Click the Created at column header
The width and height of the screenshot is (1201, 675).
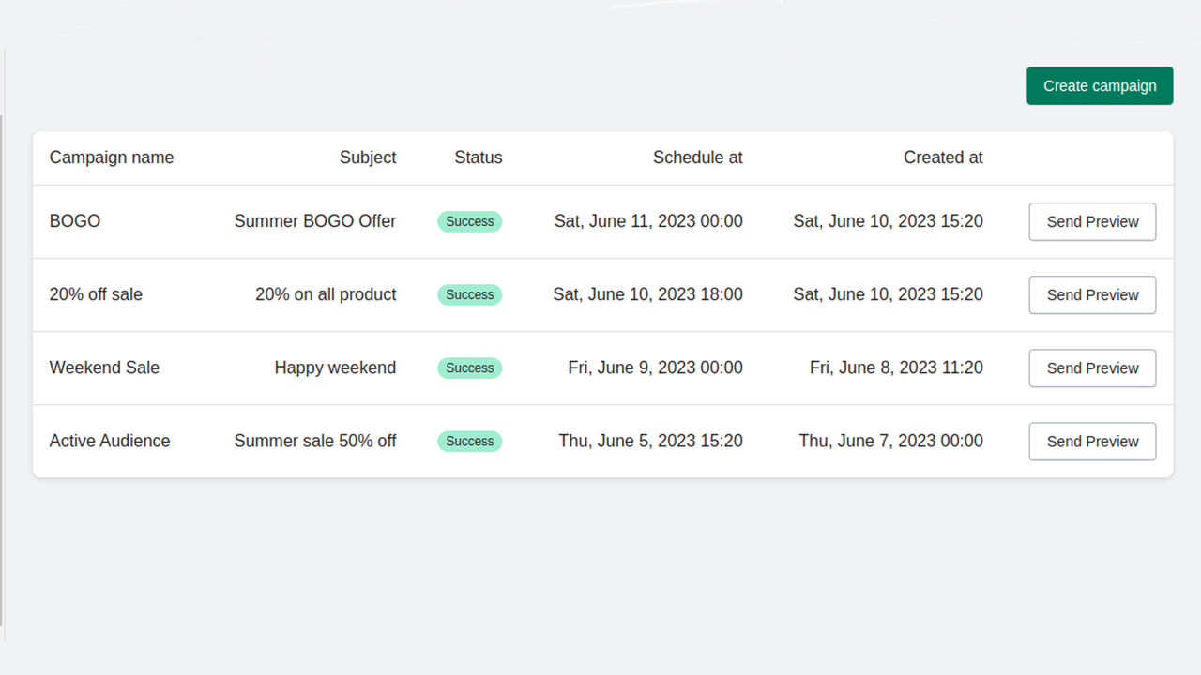click(x=943, y=157)
